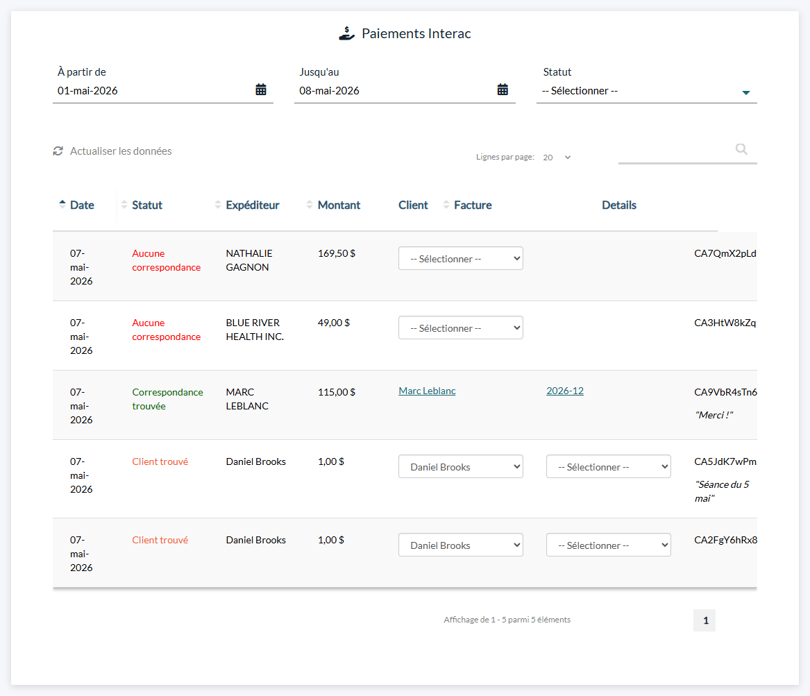Click the search magnifier icon
This screenshot has width=810, height=696.
(x=741, y=149)
